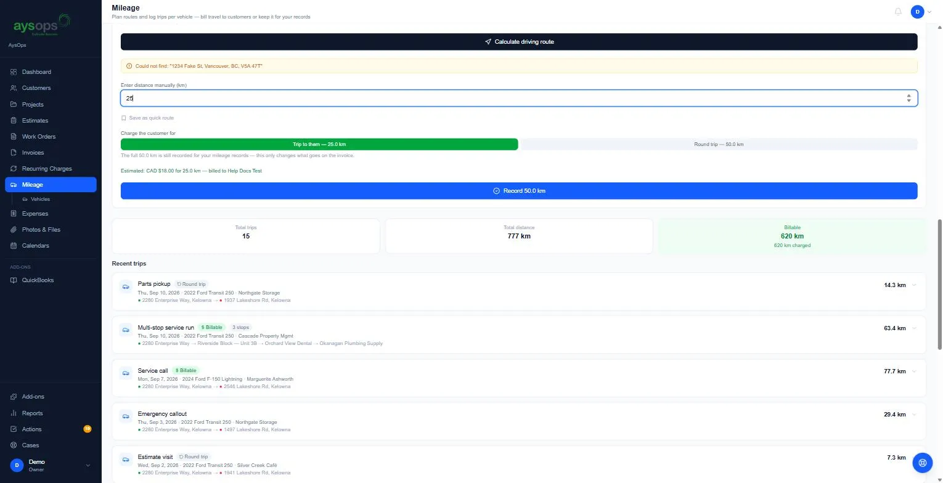Click the Total distance 777 km card

[519, 236]
